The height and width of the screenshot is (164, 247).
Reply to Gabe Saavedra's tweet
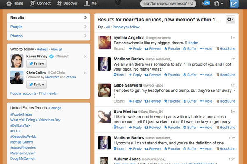pos(135,101)
